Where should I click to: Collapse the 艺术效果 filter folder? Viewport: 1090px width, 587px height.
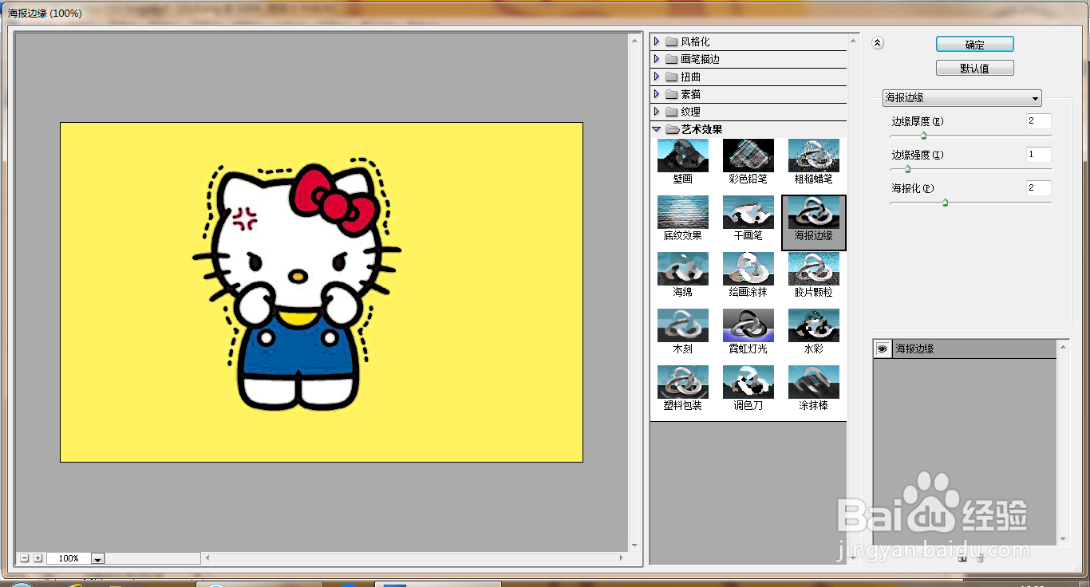657,129
